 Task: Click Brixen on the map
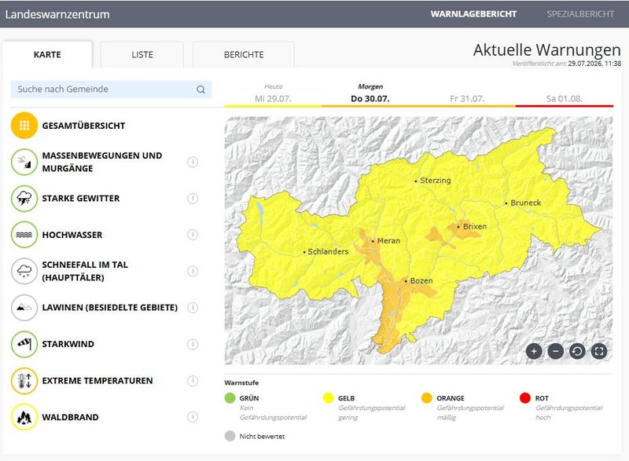coord(475,226)
